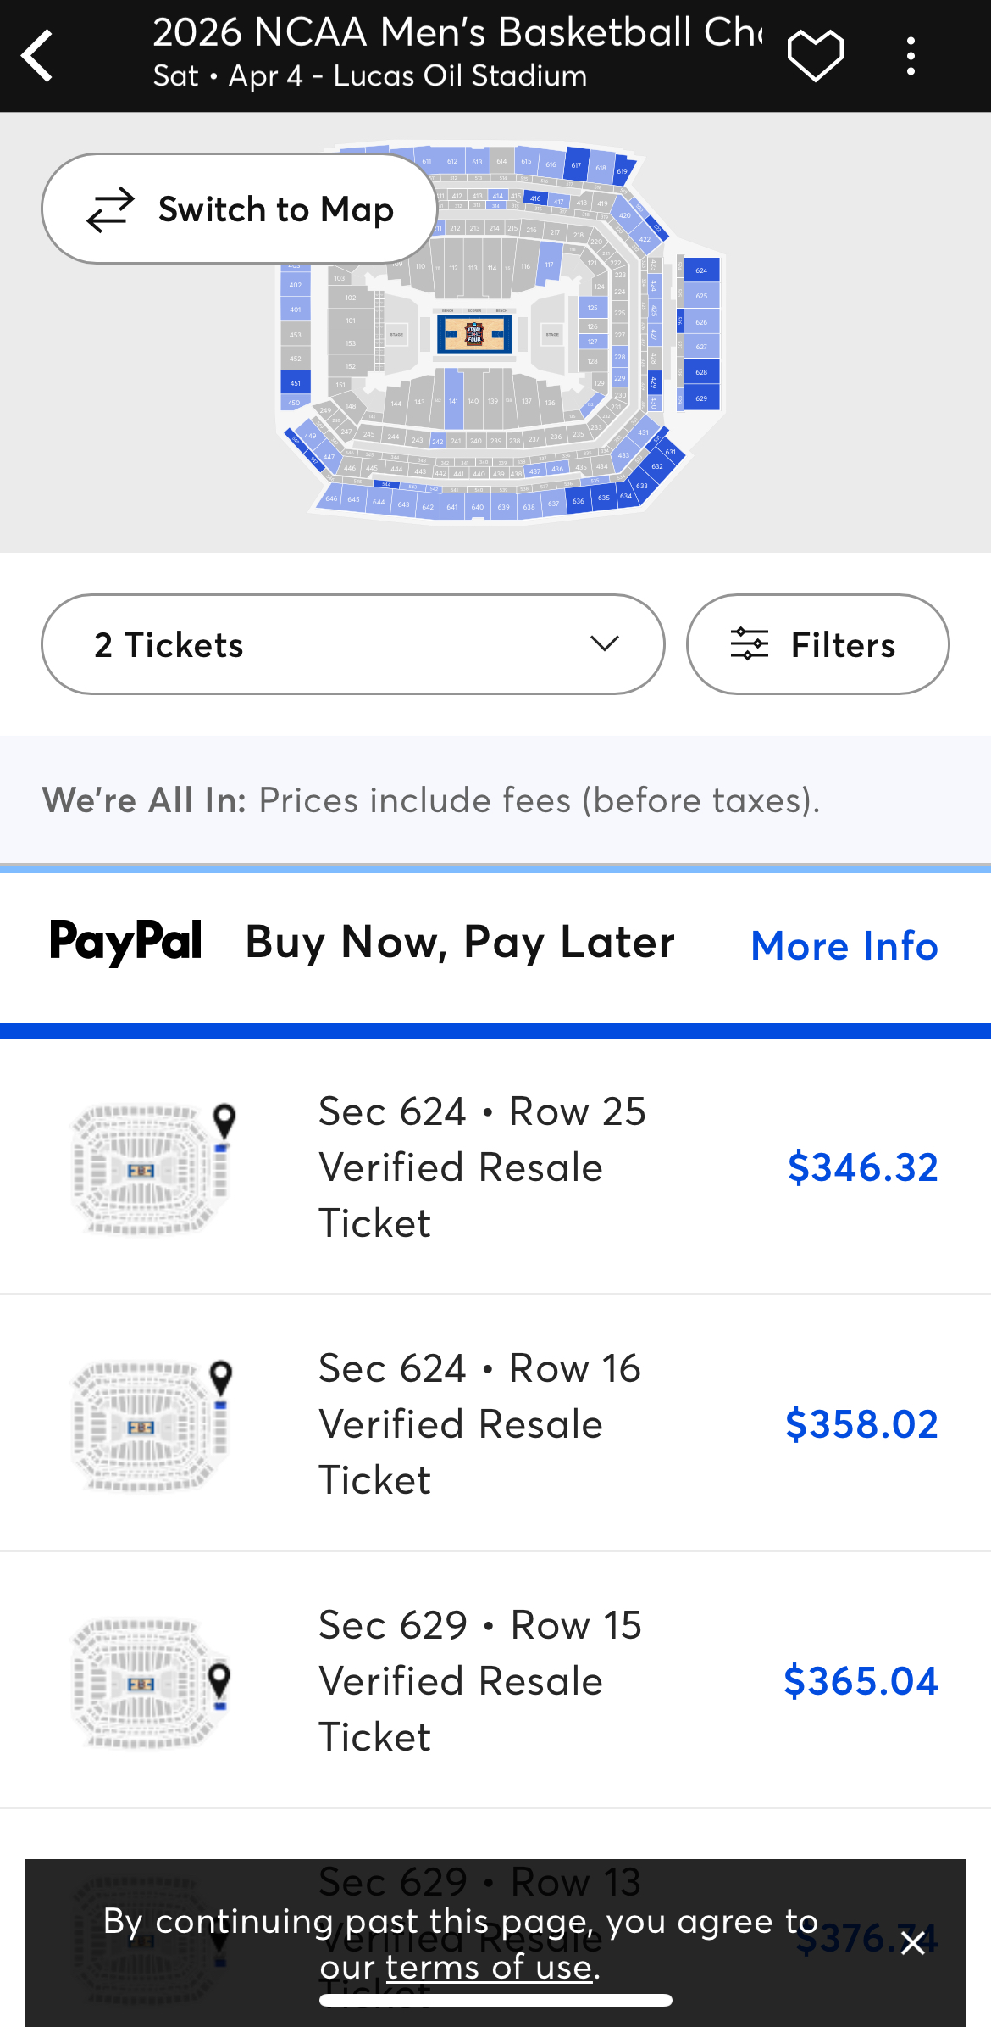Open three-dot overflow menu
Image resolution: width=991 pixels, height=2027 pixels.
click(911, 56)
